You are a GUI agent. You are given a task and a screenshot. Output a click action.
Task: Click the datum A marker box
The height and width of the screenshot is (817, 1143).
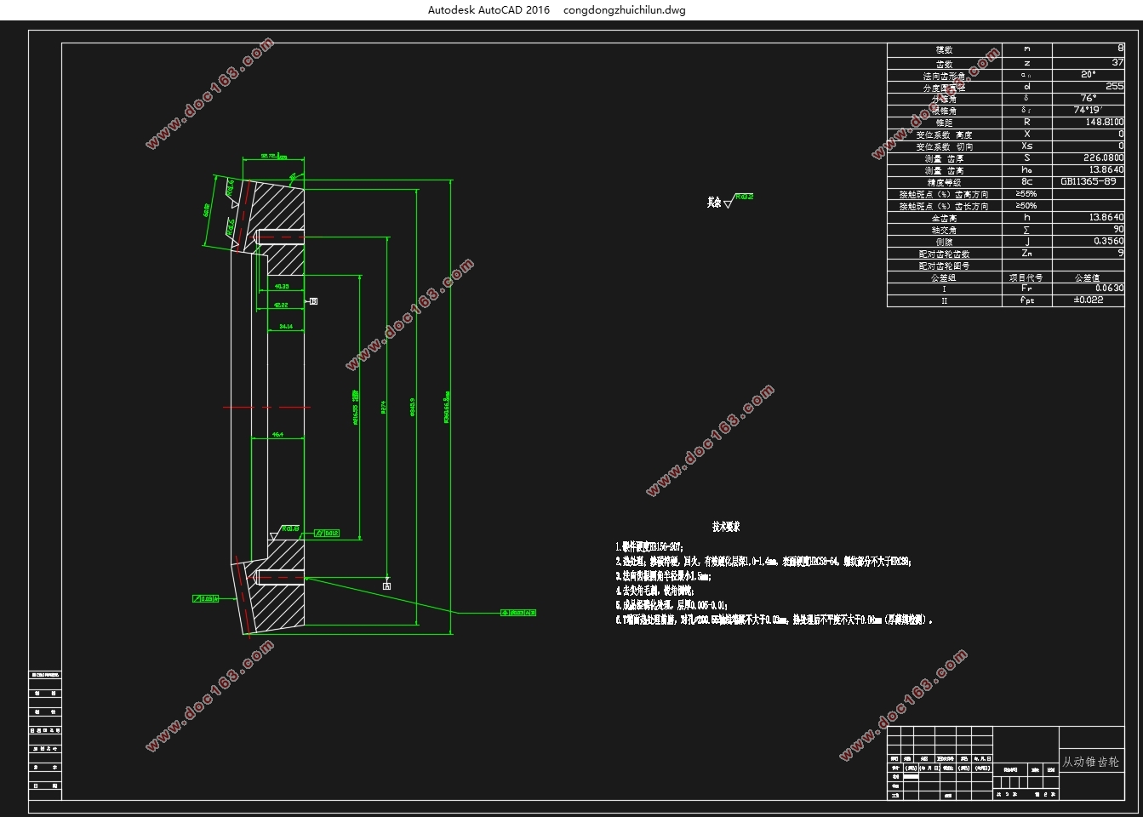387,586
